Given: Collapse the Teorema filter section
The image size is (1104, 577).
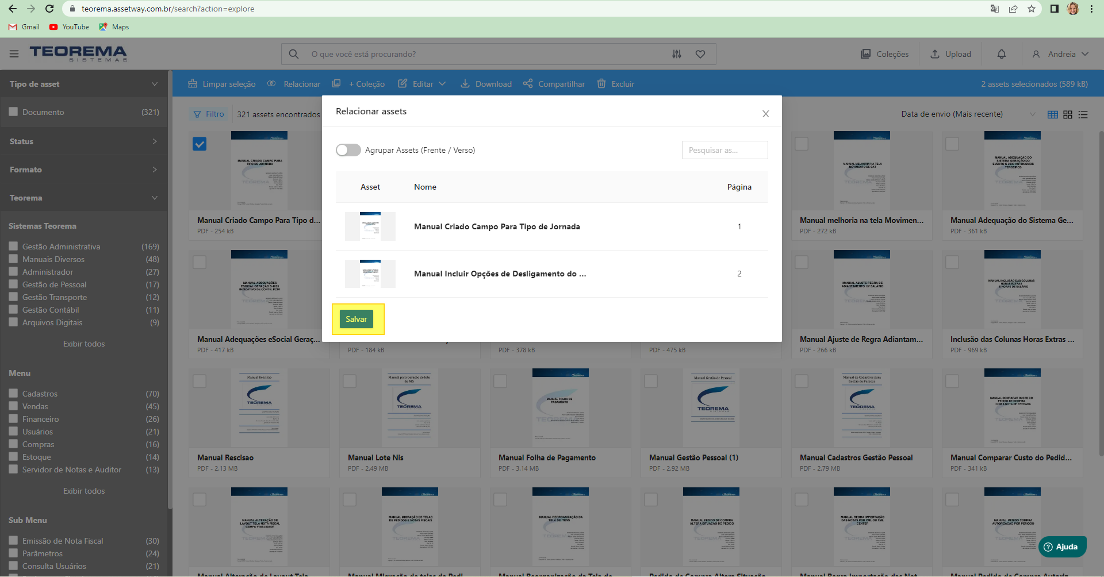Looking at the screenshot, I should (84, 198).
